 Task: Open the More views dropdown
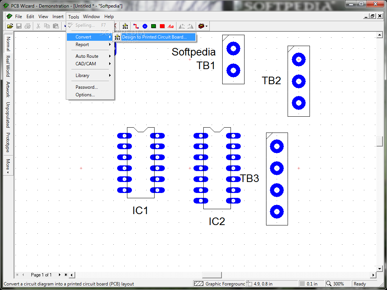8,166
